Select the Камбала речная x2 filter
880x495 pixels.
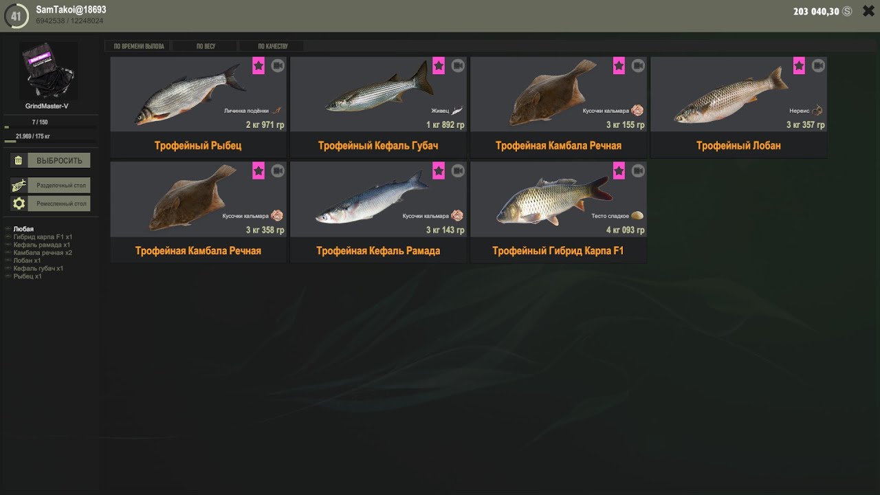pos(43,253)
